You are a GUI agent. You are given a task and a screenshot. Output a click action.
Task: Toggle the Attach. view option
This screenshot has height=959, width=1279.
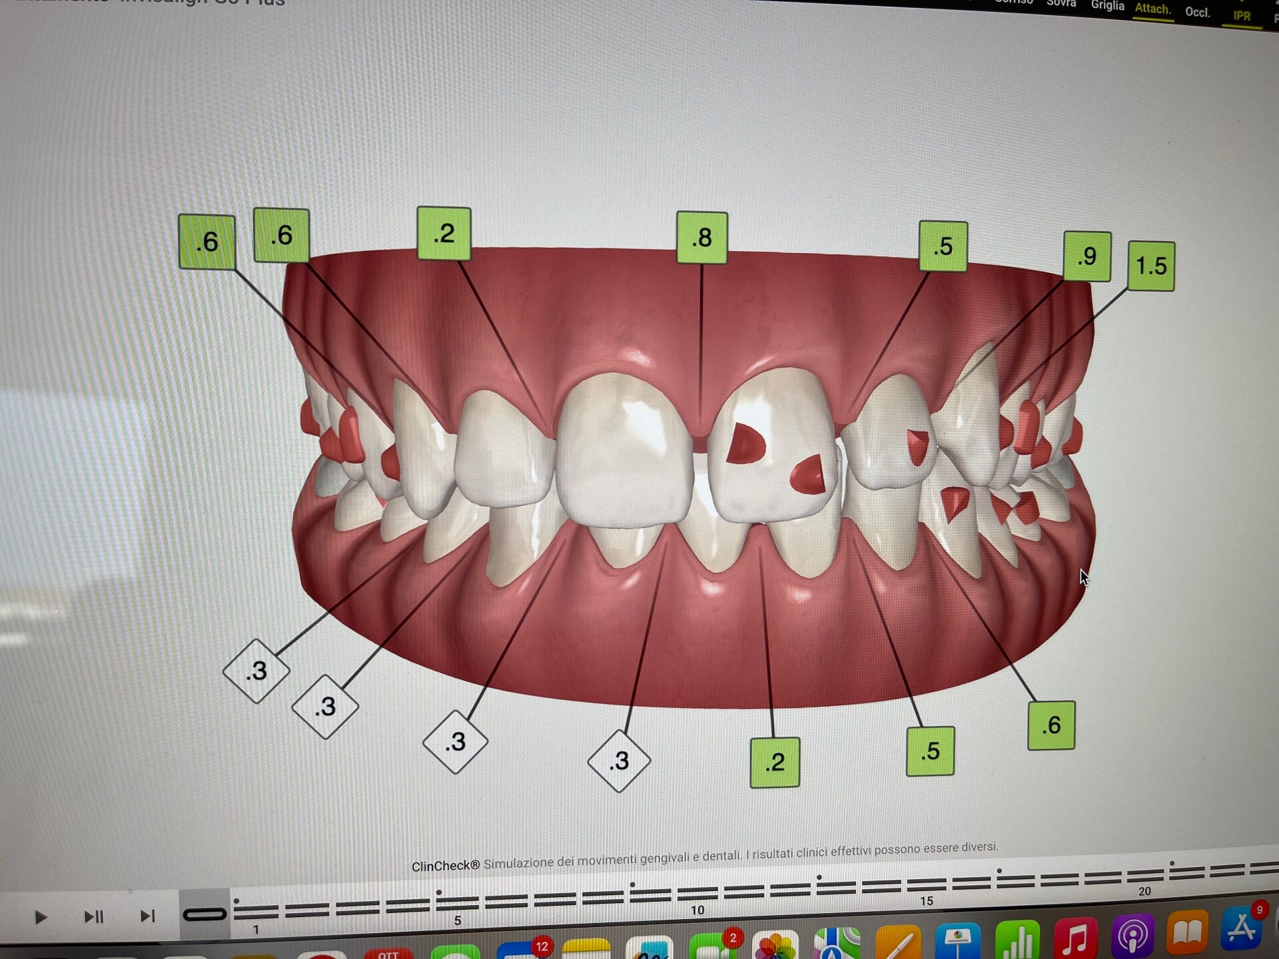[x=1152, y=9]
